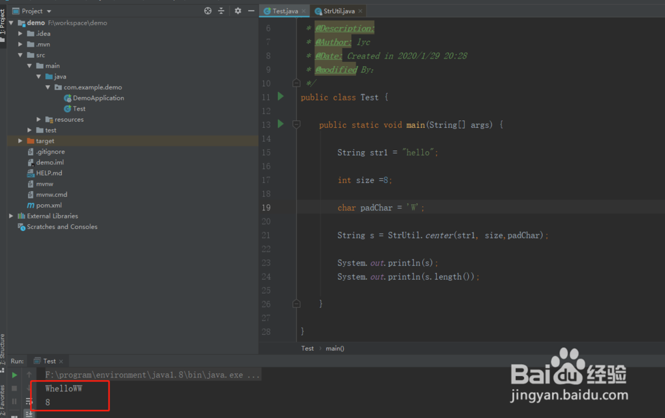The image size is (665, 418).
Task: Close the Test.java tab
Action: click(x=304, y=11)
